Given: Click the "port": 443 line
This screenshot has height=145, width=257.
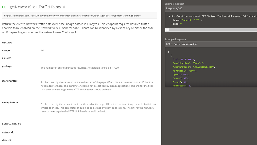Looking at the screenshot, I should 181,74.
